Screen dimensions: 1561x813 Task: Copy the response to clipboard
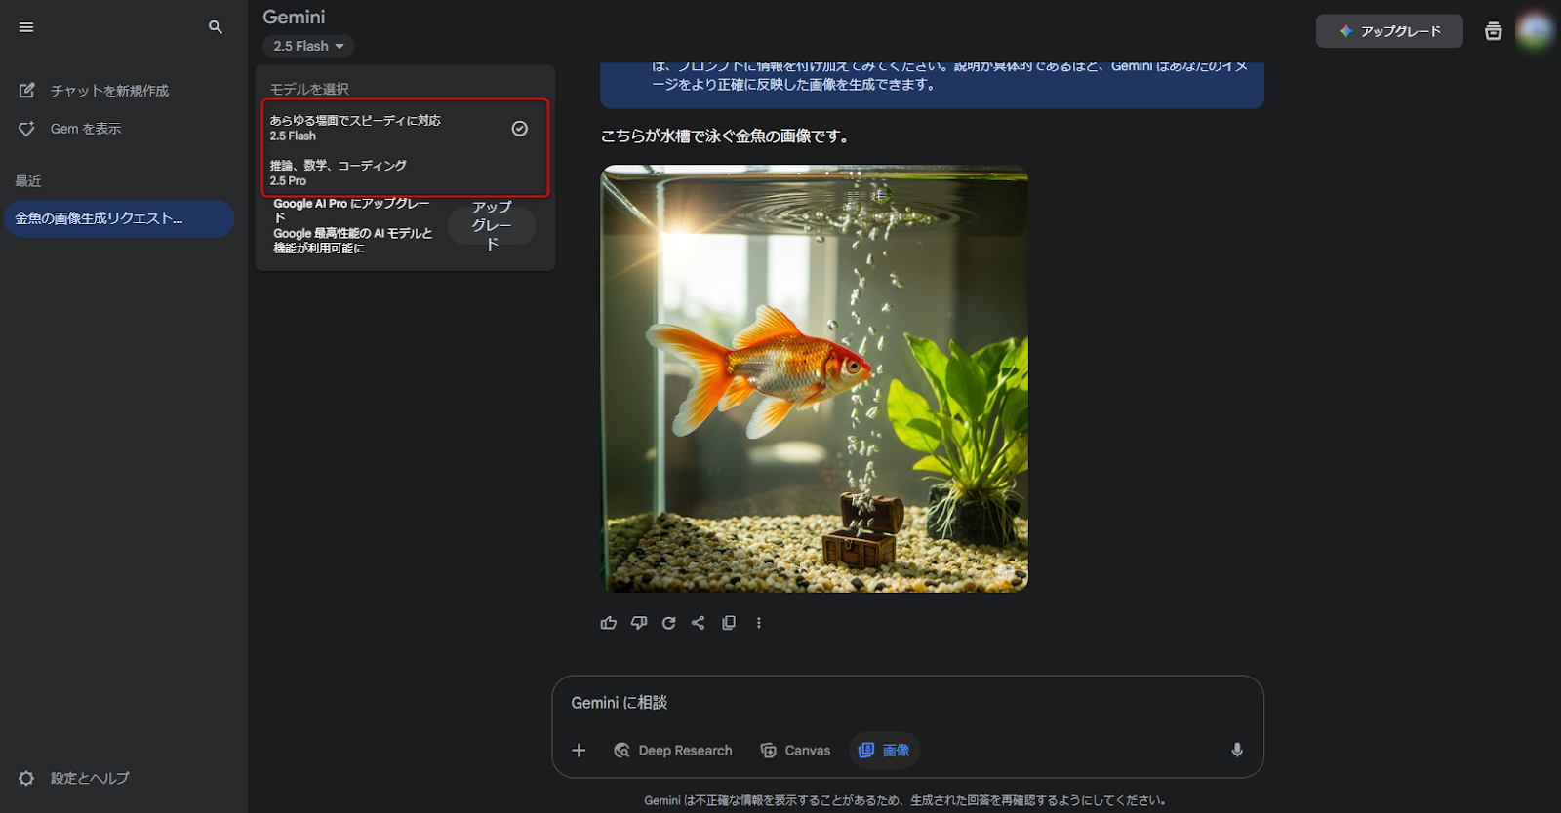729,623
